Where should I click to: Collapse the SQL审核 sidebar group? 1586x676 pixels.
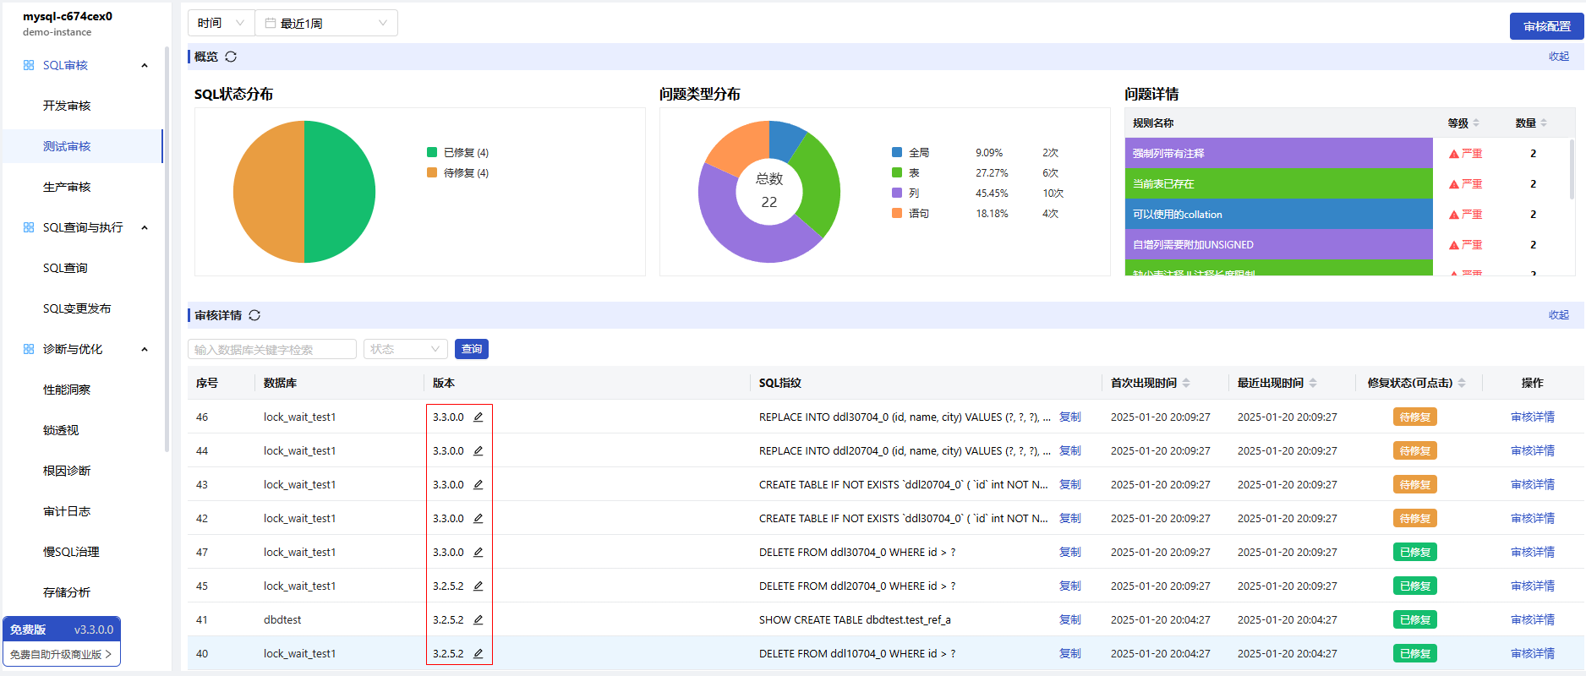point(145,65)
